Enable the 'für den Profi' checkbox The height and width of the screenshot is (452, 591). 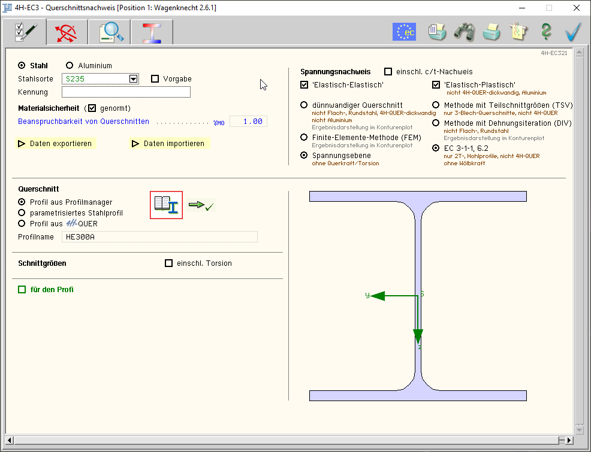click(22, 290)
